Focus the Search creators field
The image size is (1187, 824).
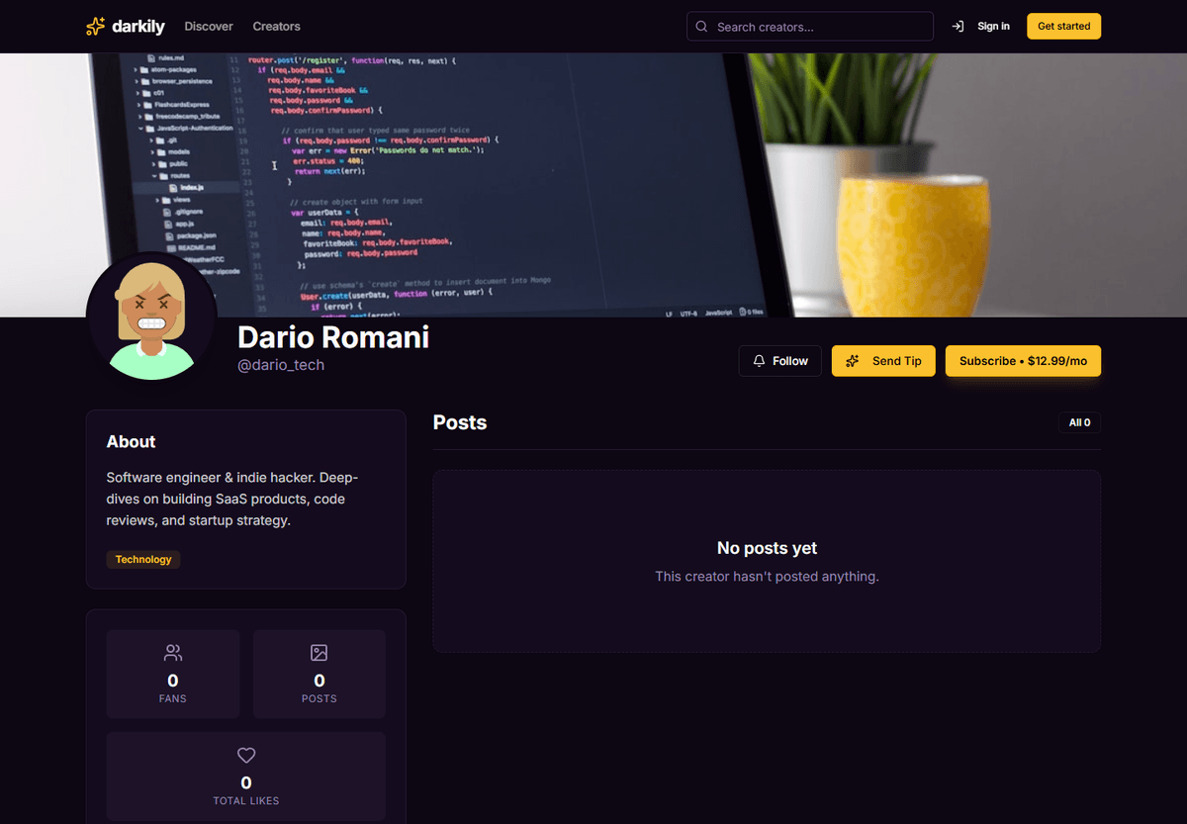click(x=810, y=27)
